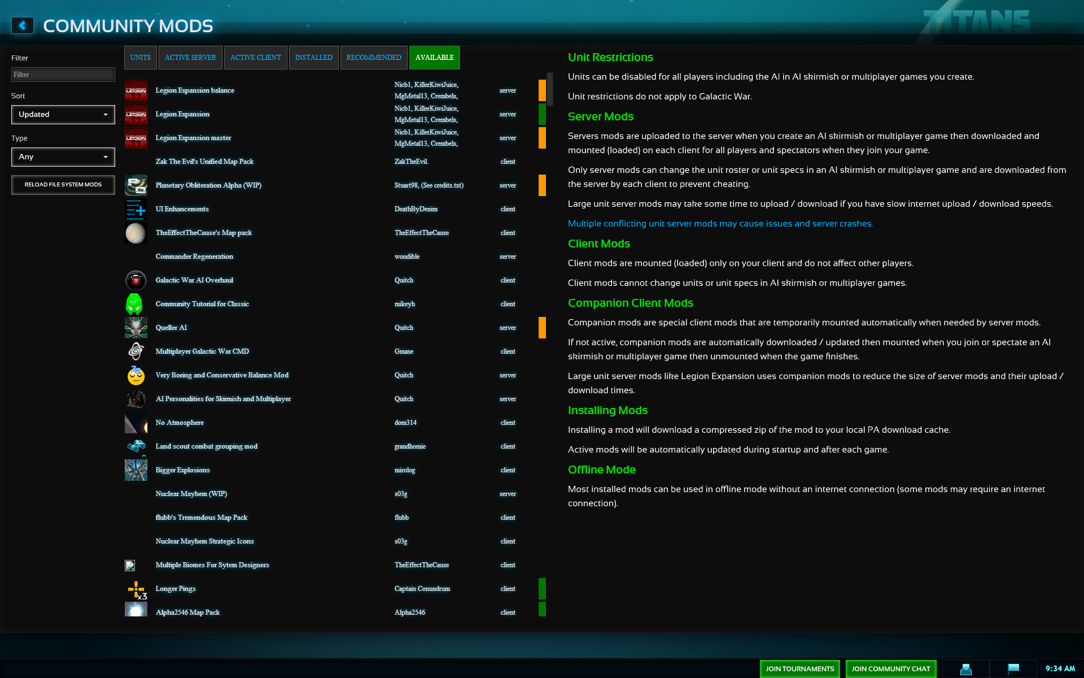1084x678 pixels.
Task: Click Reload File System Mods button
Action: point(63,185)
